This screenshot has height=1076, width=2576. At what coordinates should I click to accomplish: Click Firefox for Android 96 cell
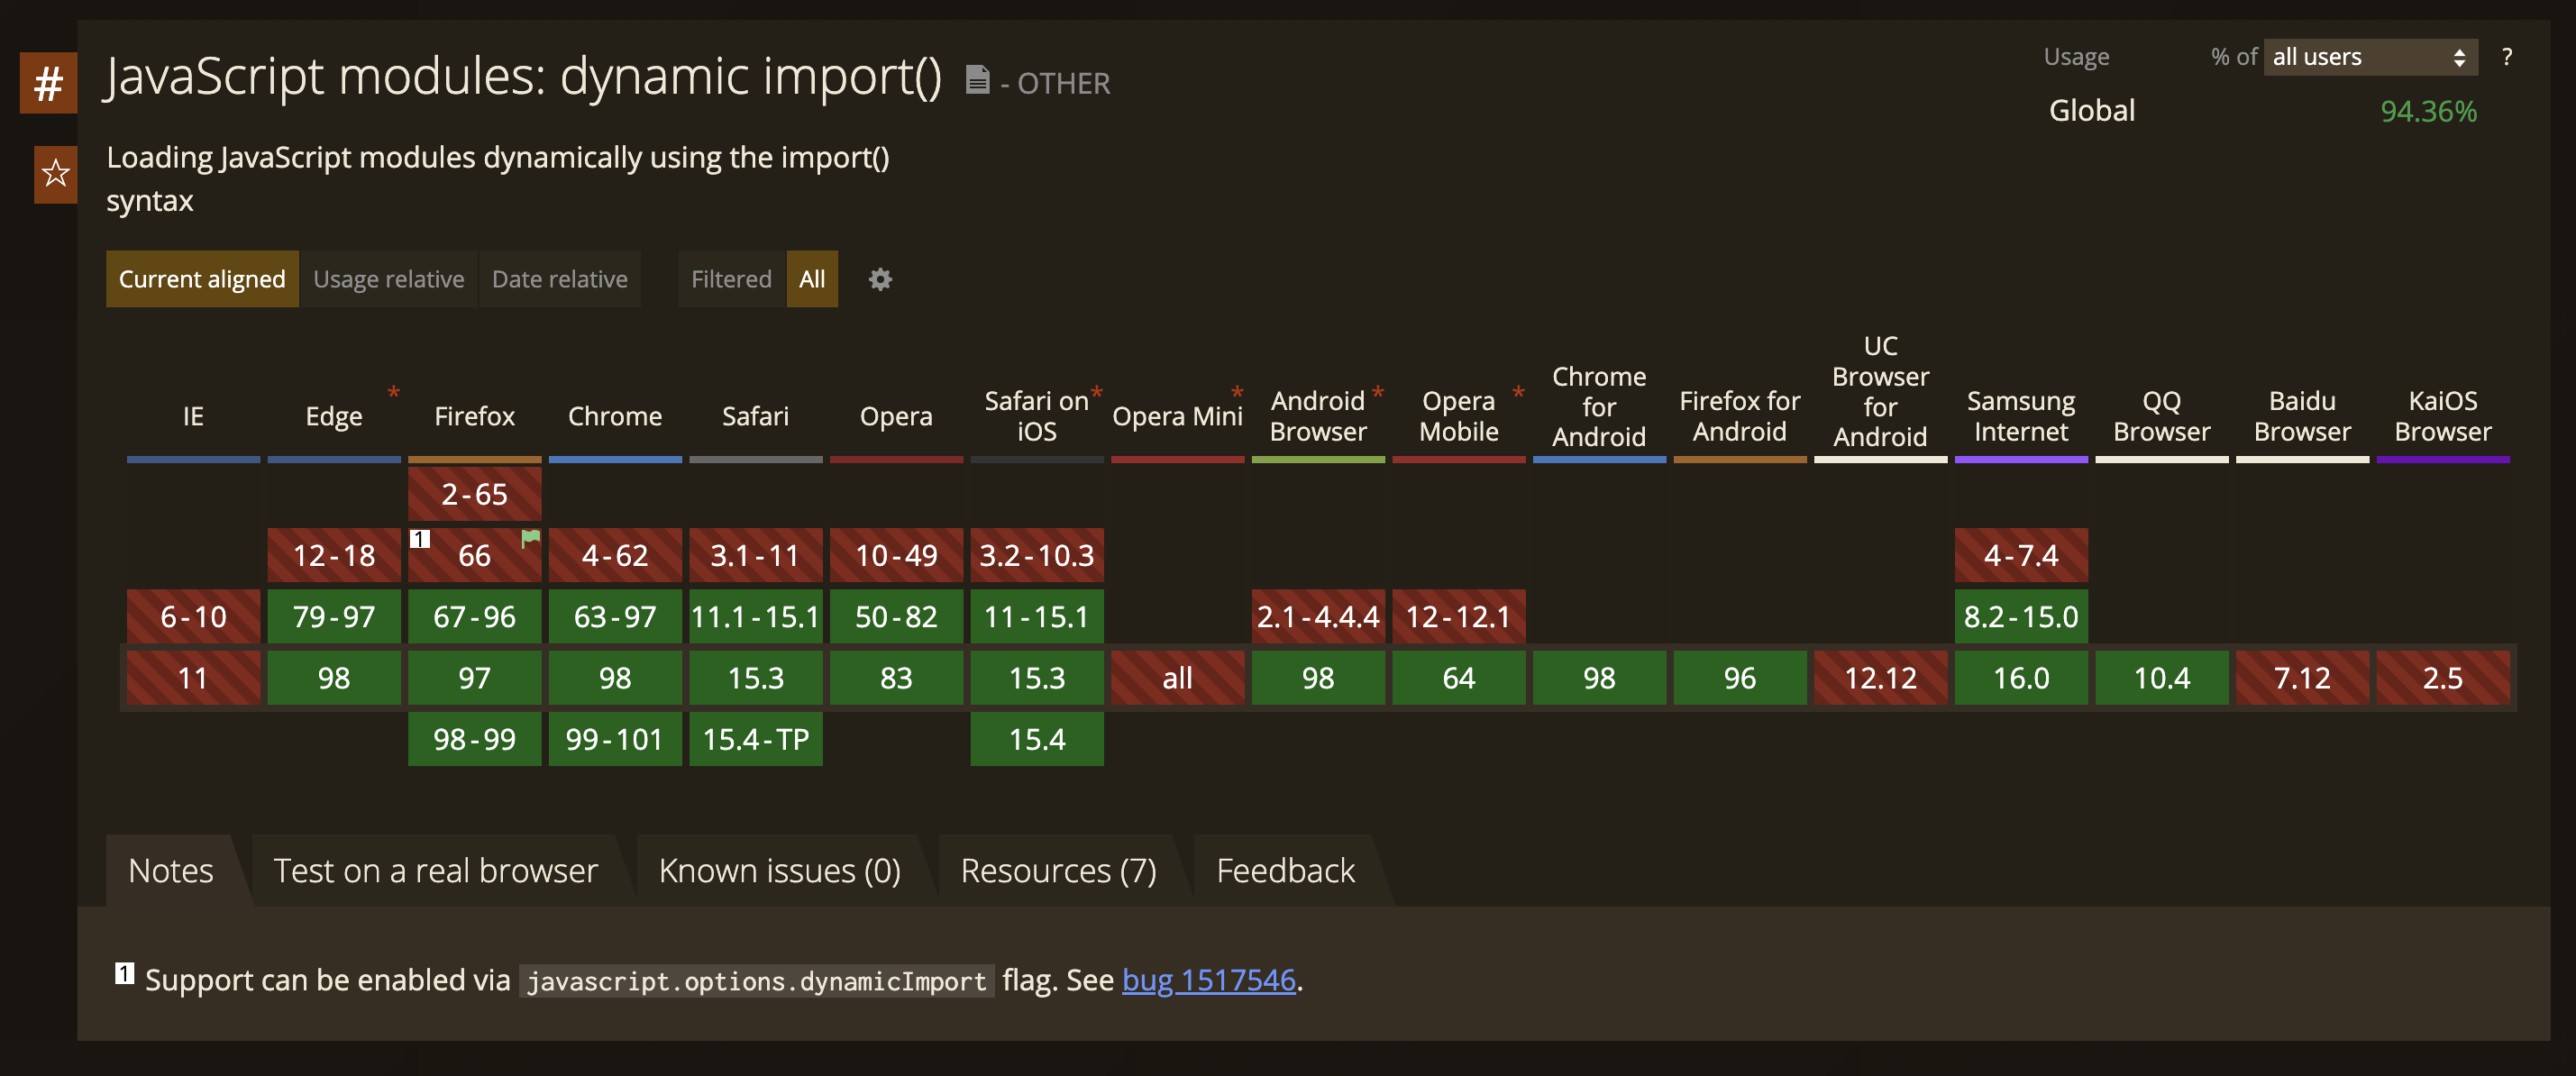(x=1740, y=678)
